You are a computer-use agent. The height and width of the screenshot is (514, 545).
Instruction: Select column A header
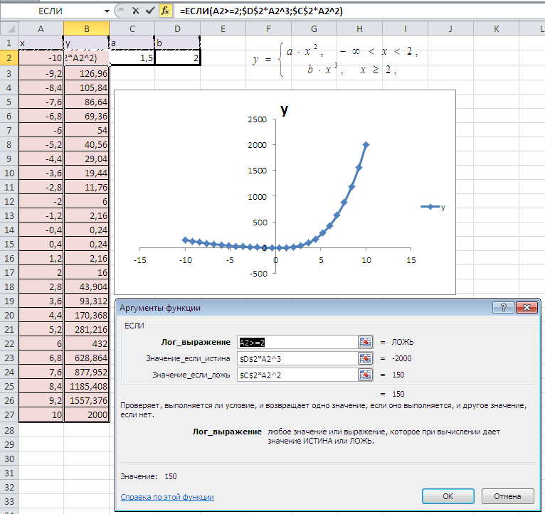[x=41, y=29]
